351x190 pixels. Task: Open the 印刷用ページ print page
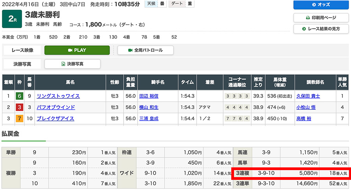pyautogui.click(x=321, y=18)
